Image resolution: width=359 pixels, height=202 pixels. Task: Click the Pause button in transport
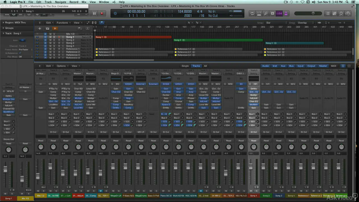click(94, 13)
